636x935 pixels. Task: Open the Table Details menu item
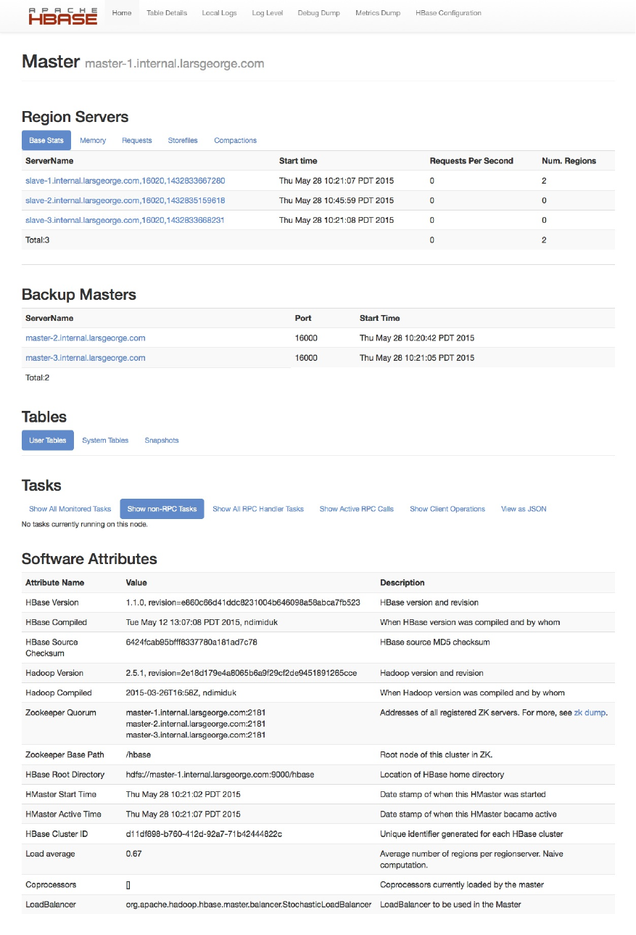[167, 13]
